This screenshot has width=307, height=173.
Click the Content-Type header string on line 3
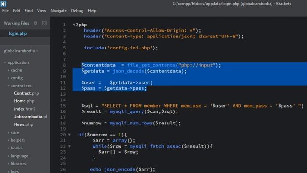[171, 37]
